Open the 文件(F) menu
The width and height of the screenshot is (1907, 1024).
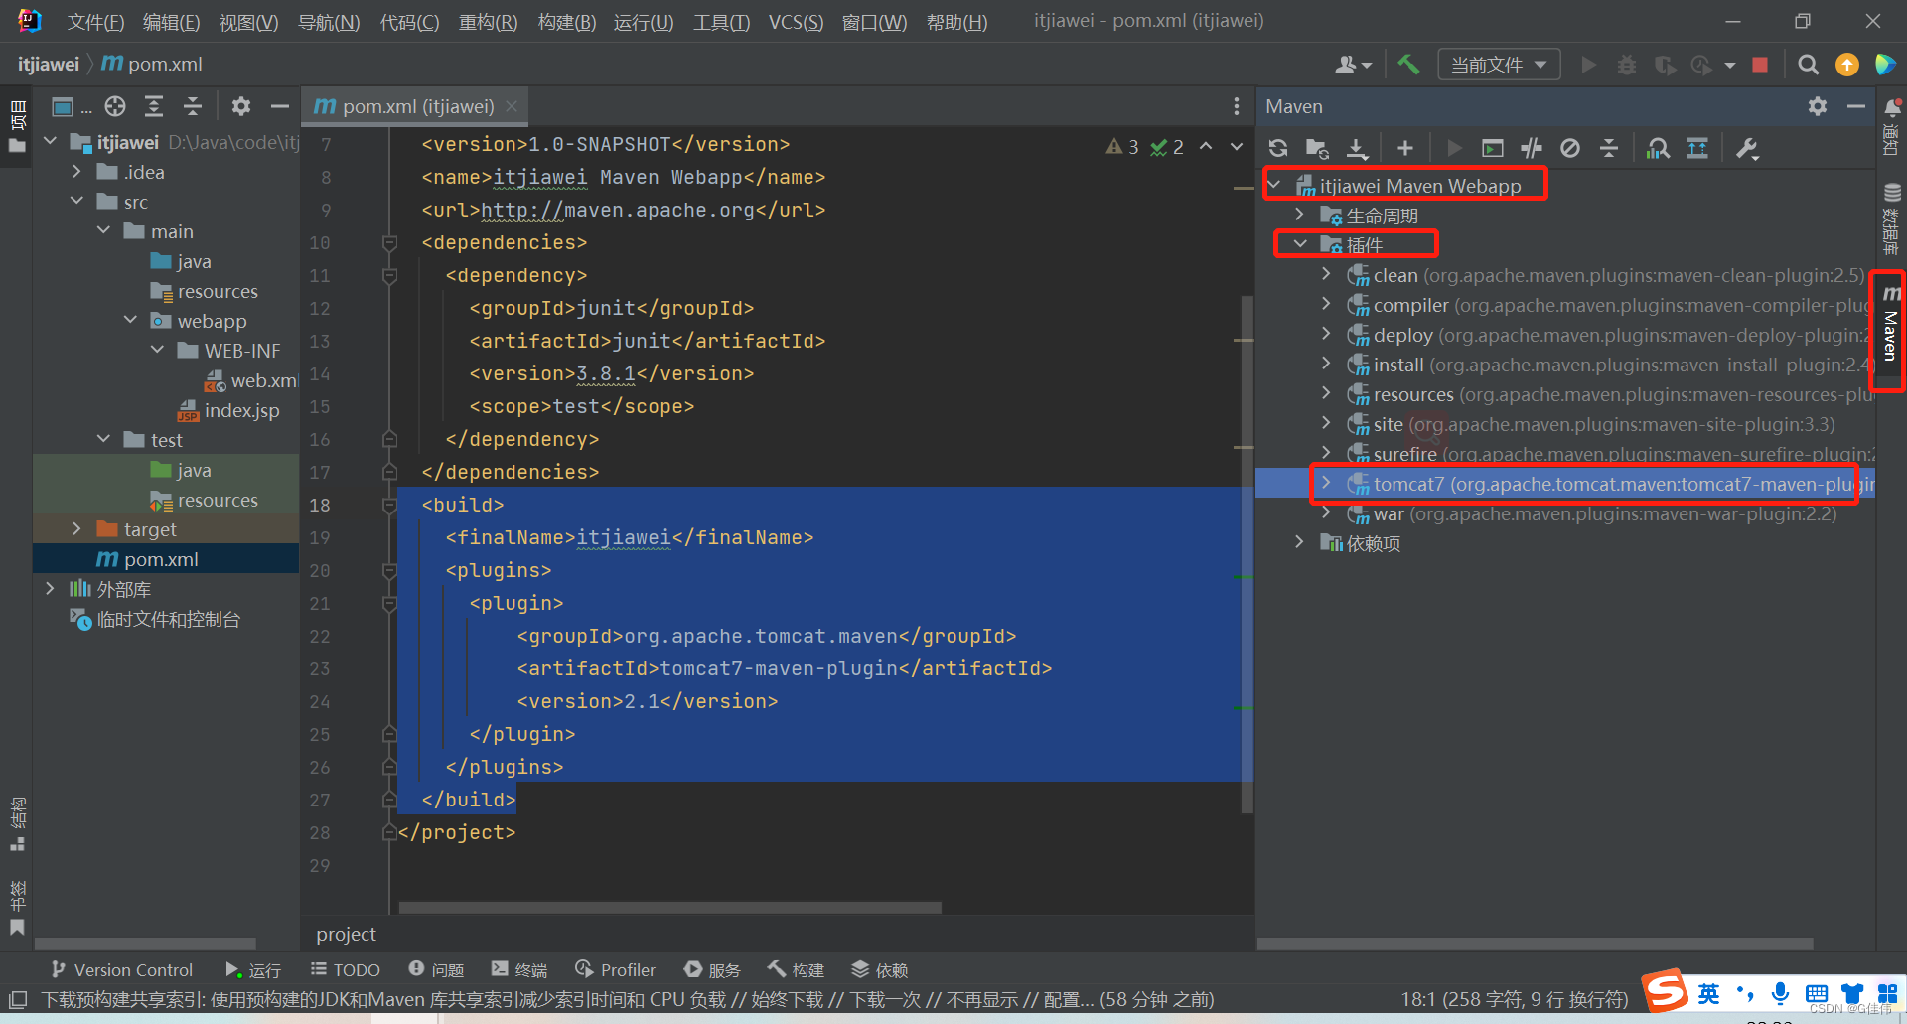coord(95,22)
